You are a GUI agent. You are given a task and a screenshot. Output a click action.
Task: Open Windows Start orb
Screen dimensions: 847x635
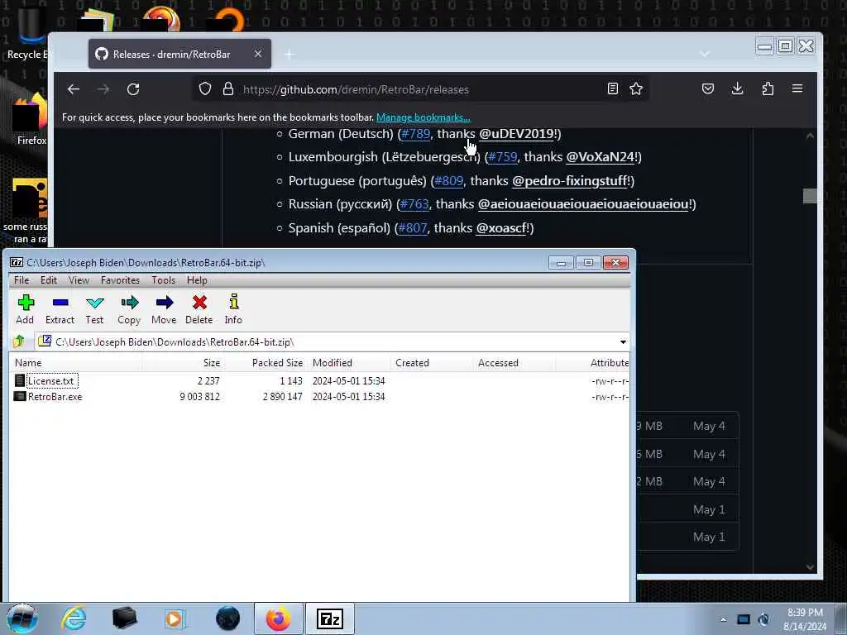point(22,618)
